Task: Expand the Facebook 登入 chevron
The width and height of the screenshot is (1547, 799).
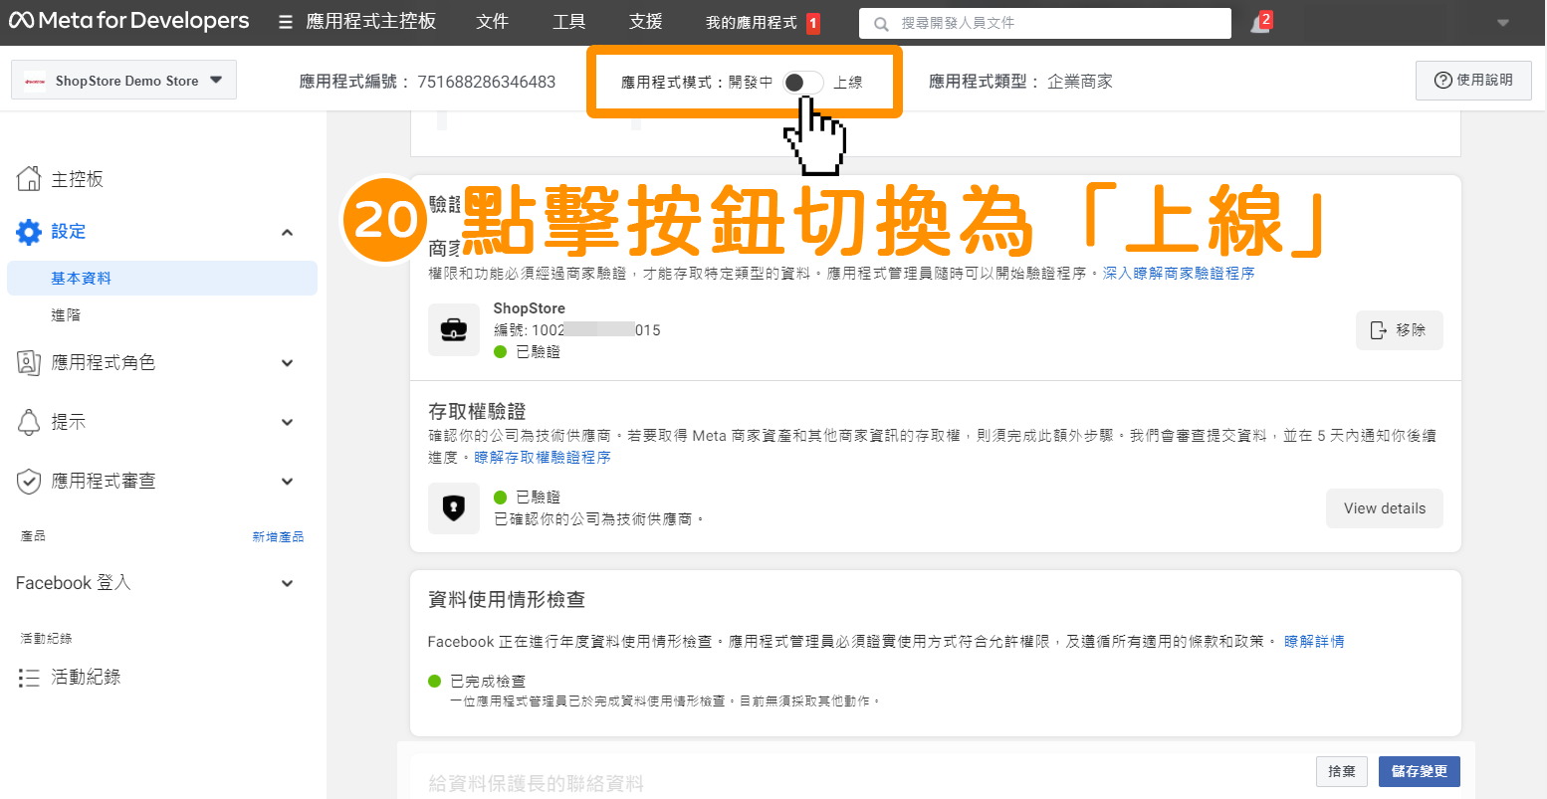Action: (x=288, y=584)
